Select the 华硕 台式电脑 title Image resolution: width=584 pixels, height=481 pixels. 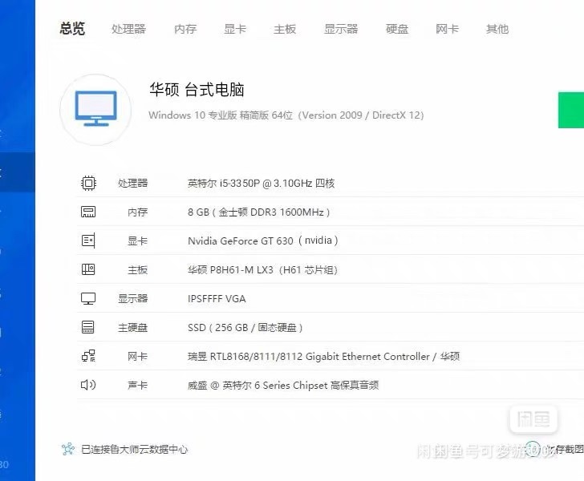click(197, 90)
